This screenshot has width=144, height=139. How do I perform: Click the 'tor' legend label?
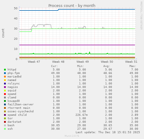point(10,118)
